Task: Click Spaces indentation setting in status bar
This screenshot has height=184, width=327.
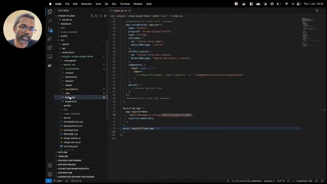Action: [x=269, y=181]
